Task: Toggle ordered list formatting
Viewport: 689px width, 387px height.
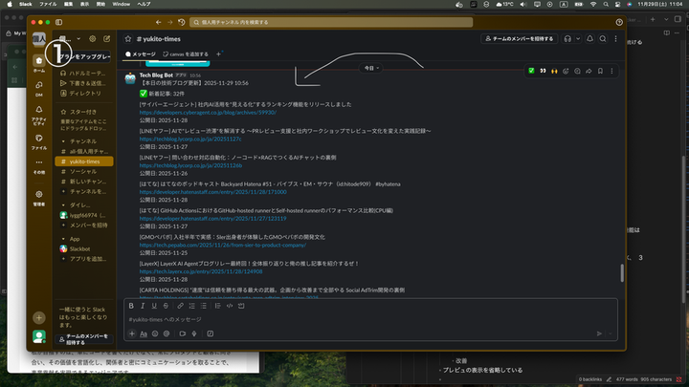Action: (192, 306)
